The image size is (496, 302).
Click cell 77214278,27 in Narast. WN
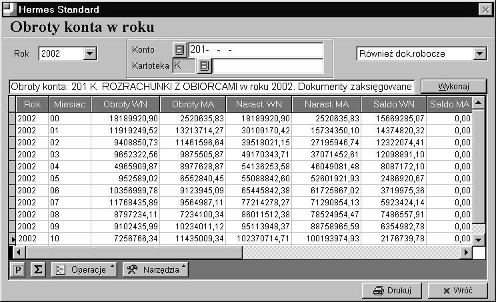pyautogui.click(x=259, y=203)
